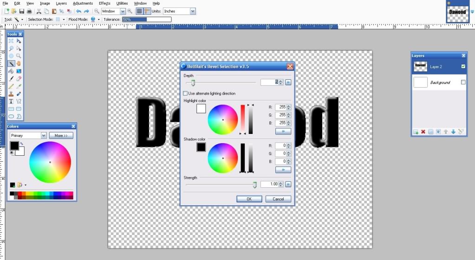The width and height of the screenshot is (475, 260).
Task: Select the Zoom magnifier tool in Tools
Action: click(x=19, y=56)
